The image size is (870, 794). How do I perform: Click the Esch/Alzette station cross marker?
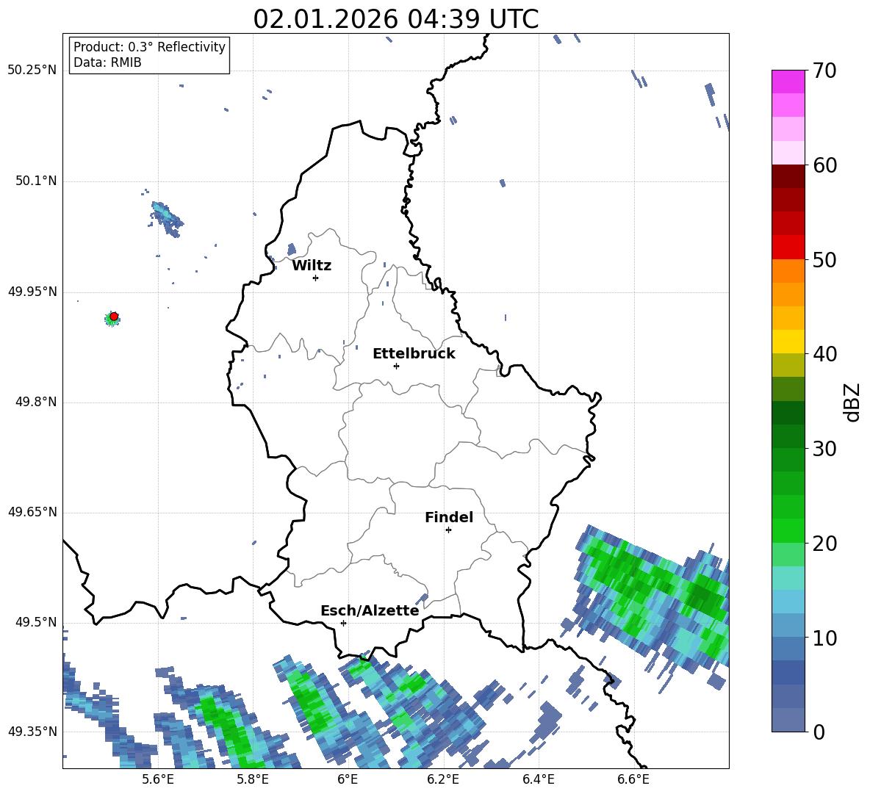(x=343, y=623)
